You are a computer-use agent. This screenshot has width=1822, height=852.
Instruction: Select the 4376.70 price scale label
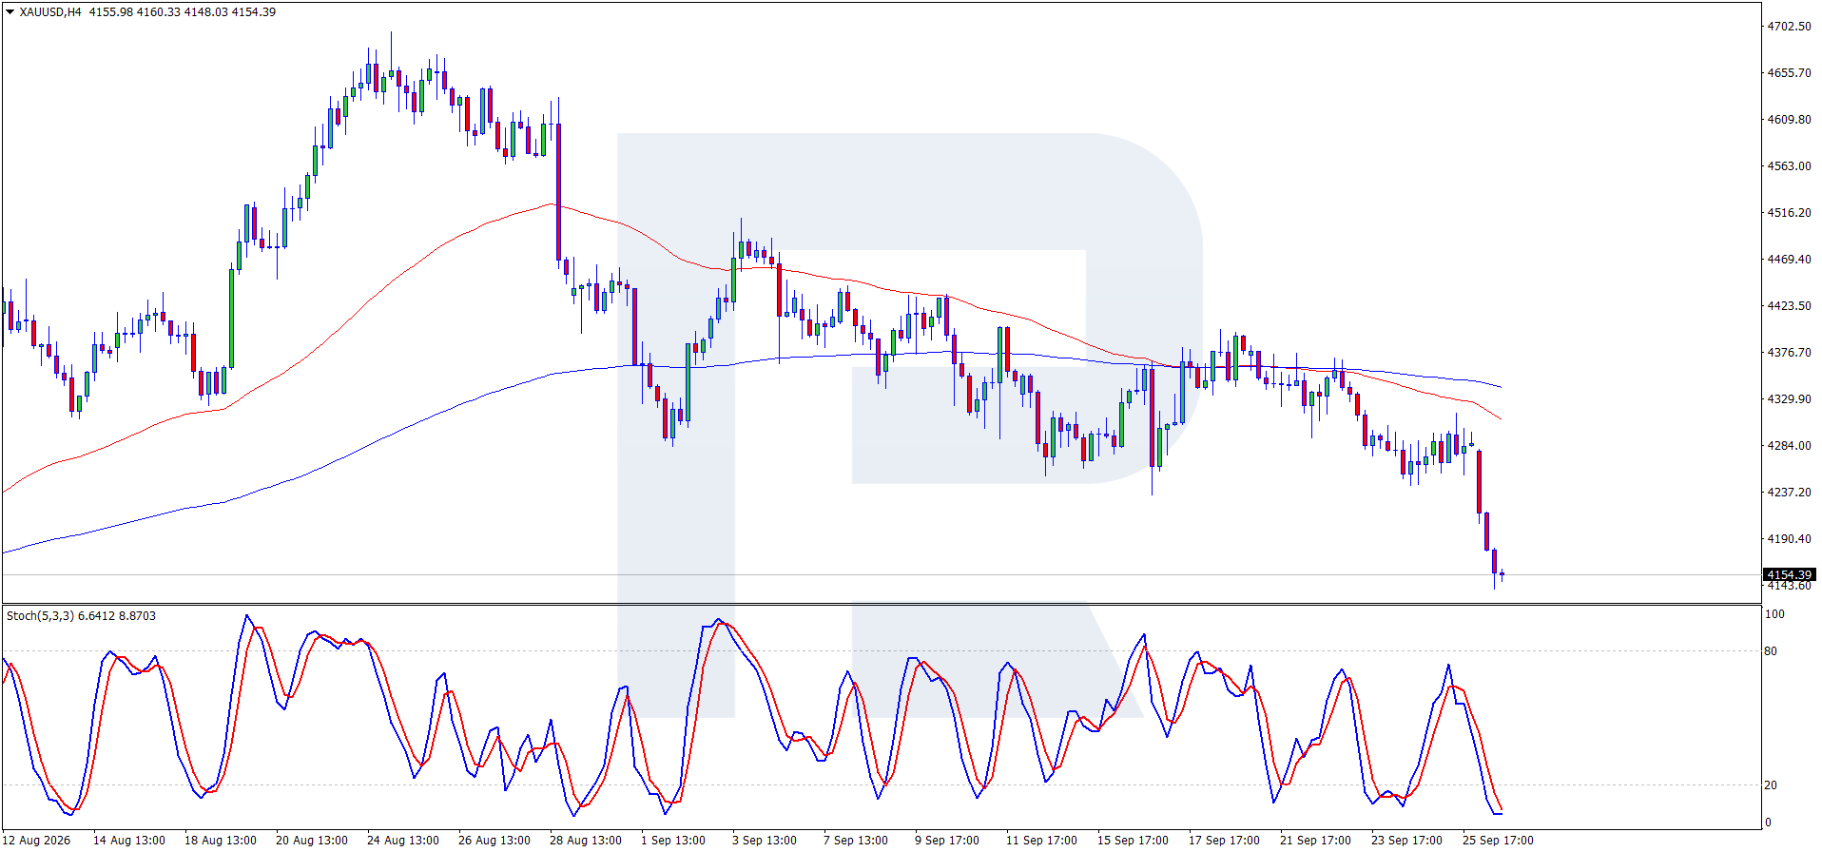[x=1789, y=353]
